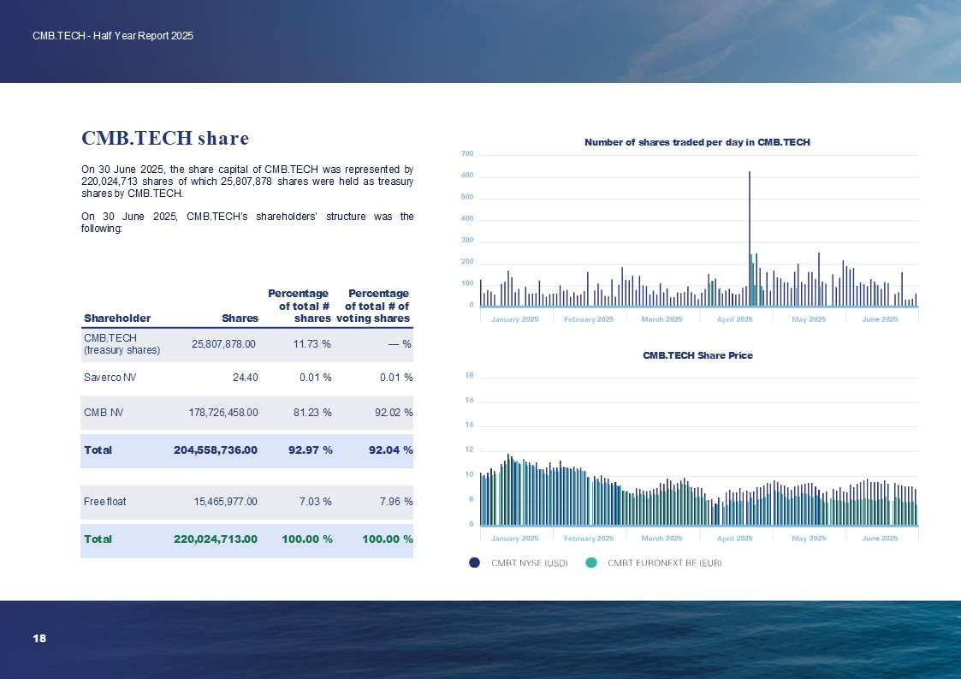Screen dimensions: 961x679
Task: Click page number 18 in the footer
Action: point(39,639)
